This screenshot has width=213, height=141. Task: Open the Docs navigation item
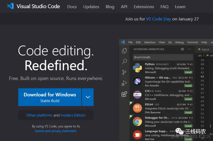[x=72, y=7]
